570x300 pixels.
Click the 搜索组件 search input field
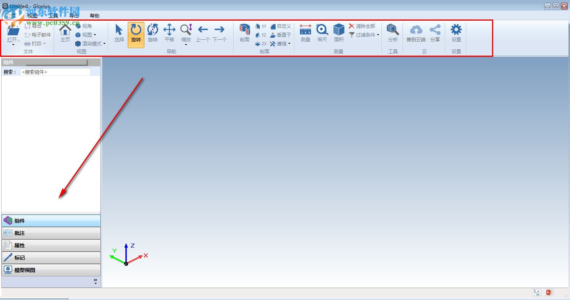click(56, 72)
